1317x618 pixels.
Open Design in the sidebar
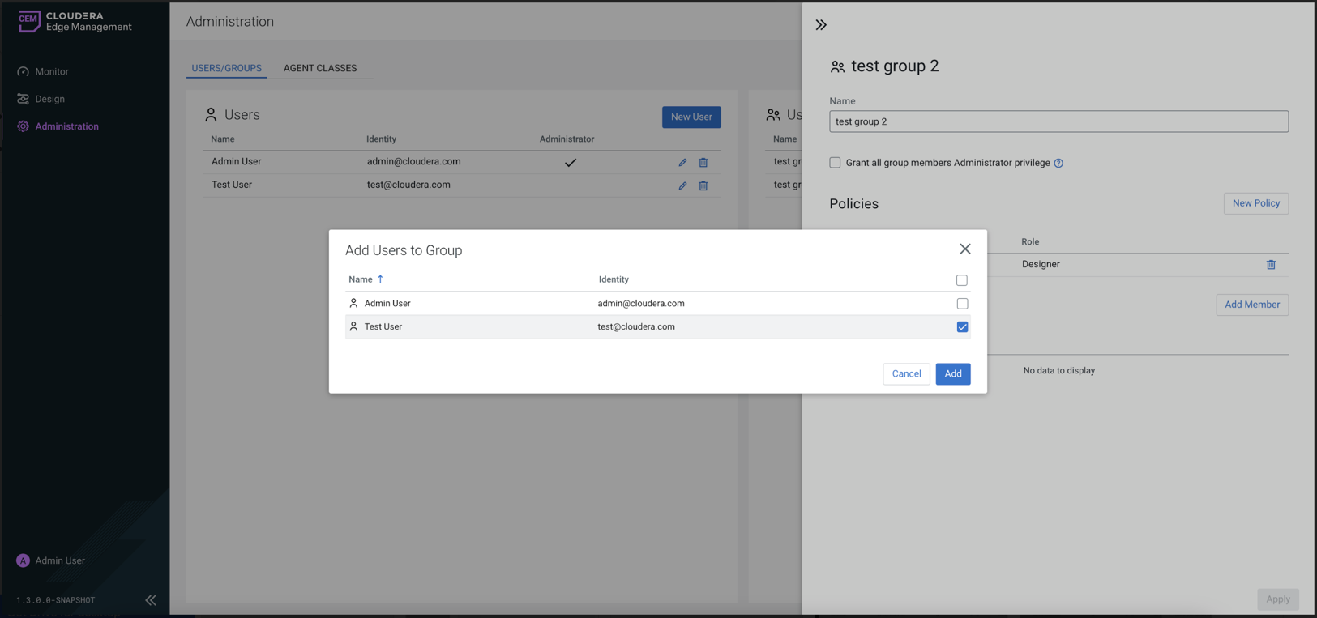pyautogui.click(x=49, y=99)
